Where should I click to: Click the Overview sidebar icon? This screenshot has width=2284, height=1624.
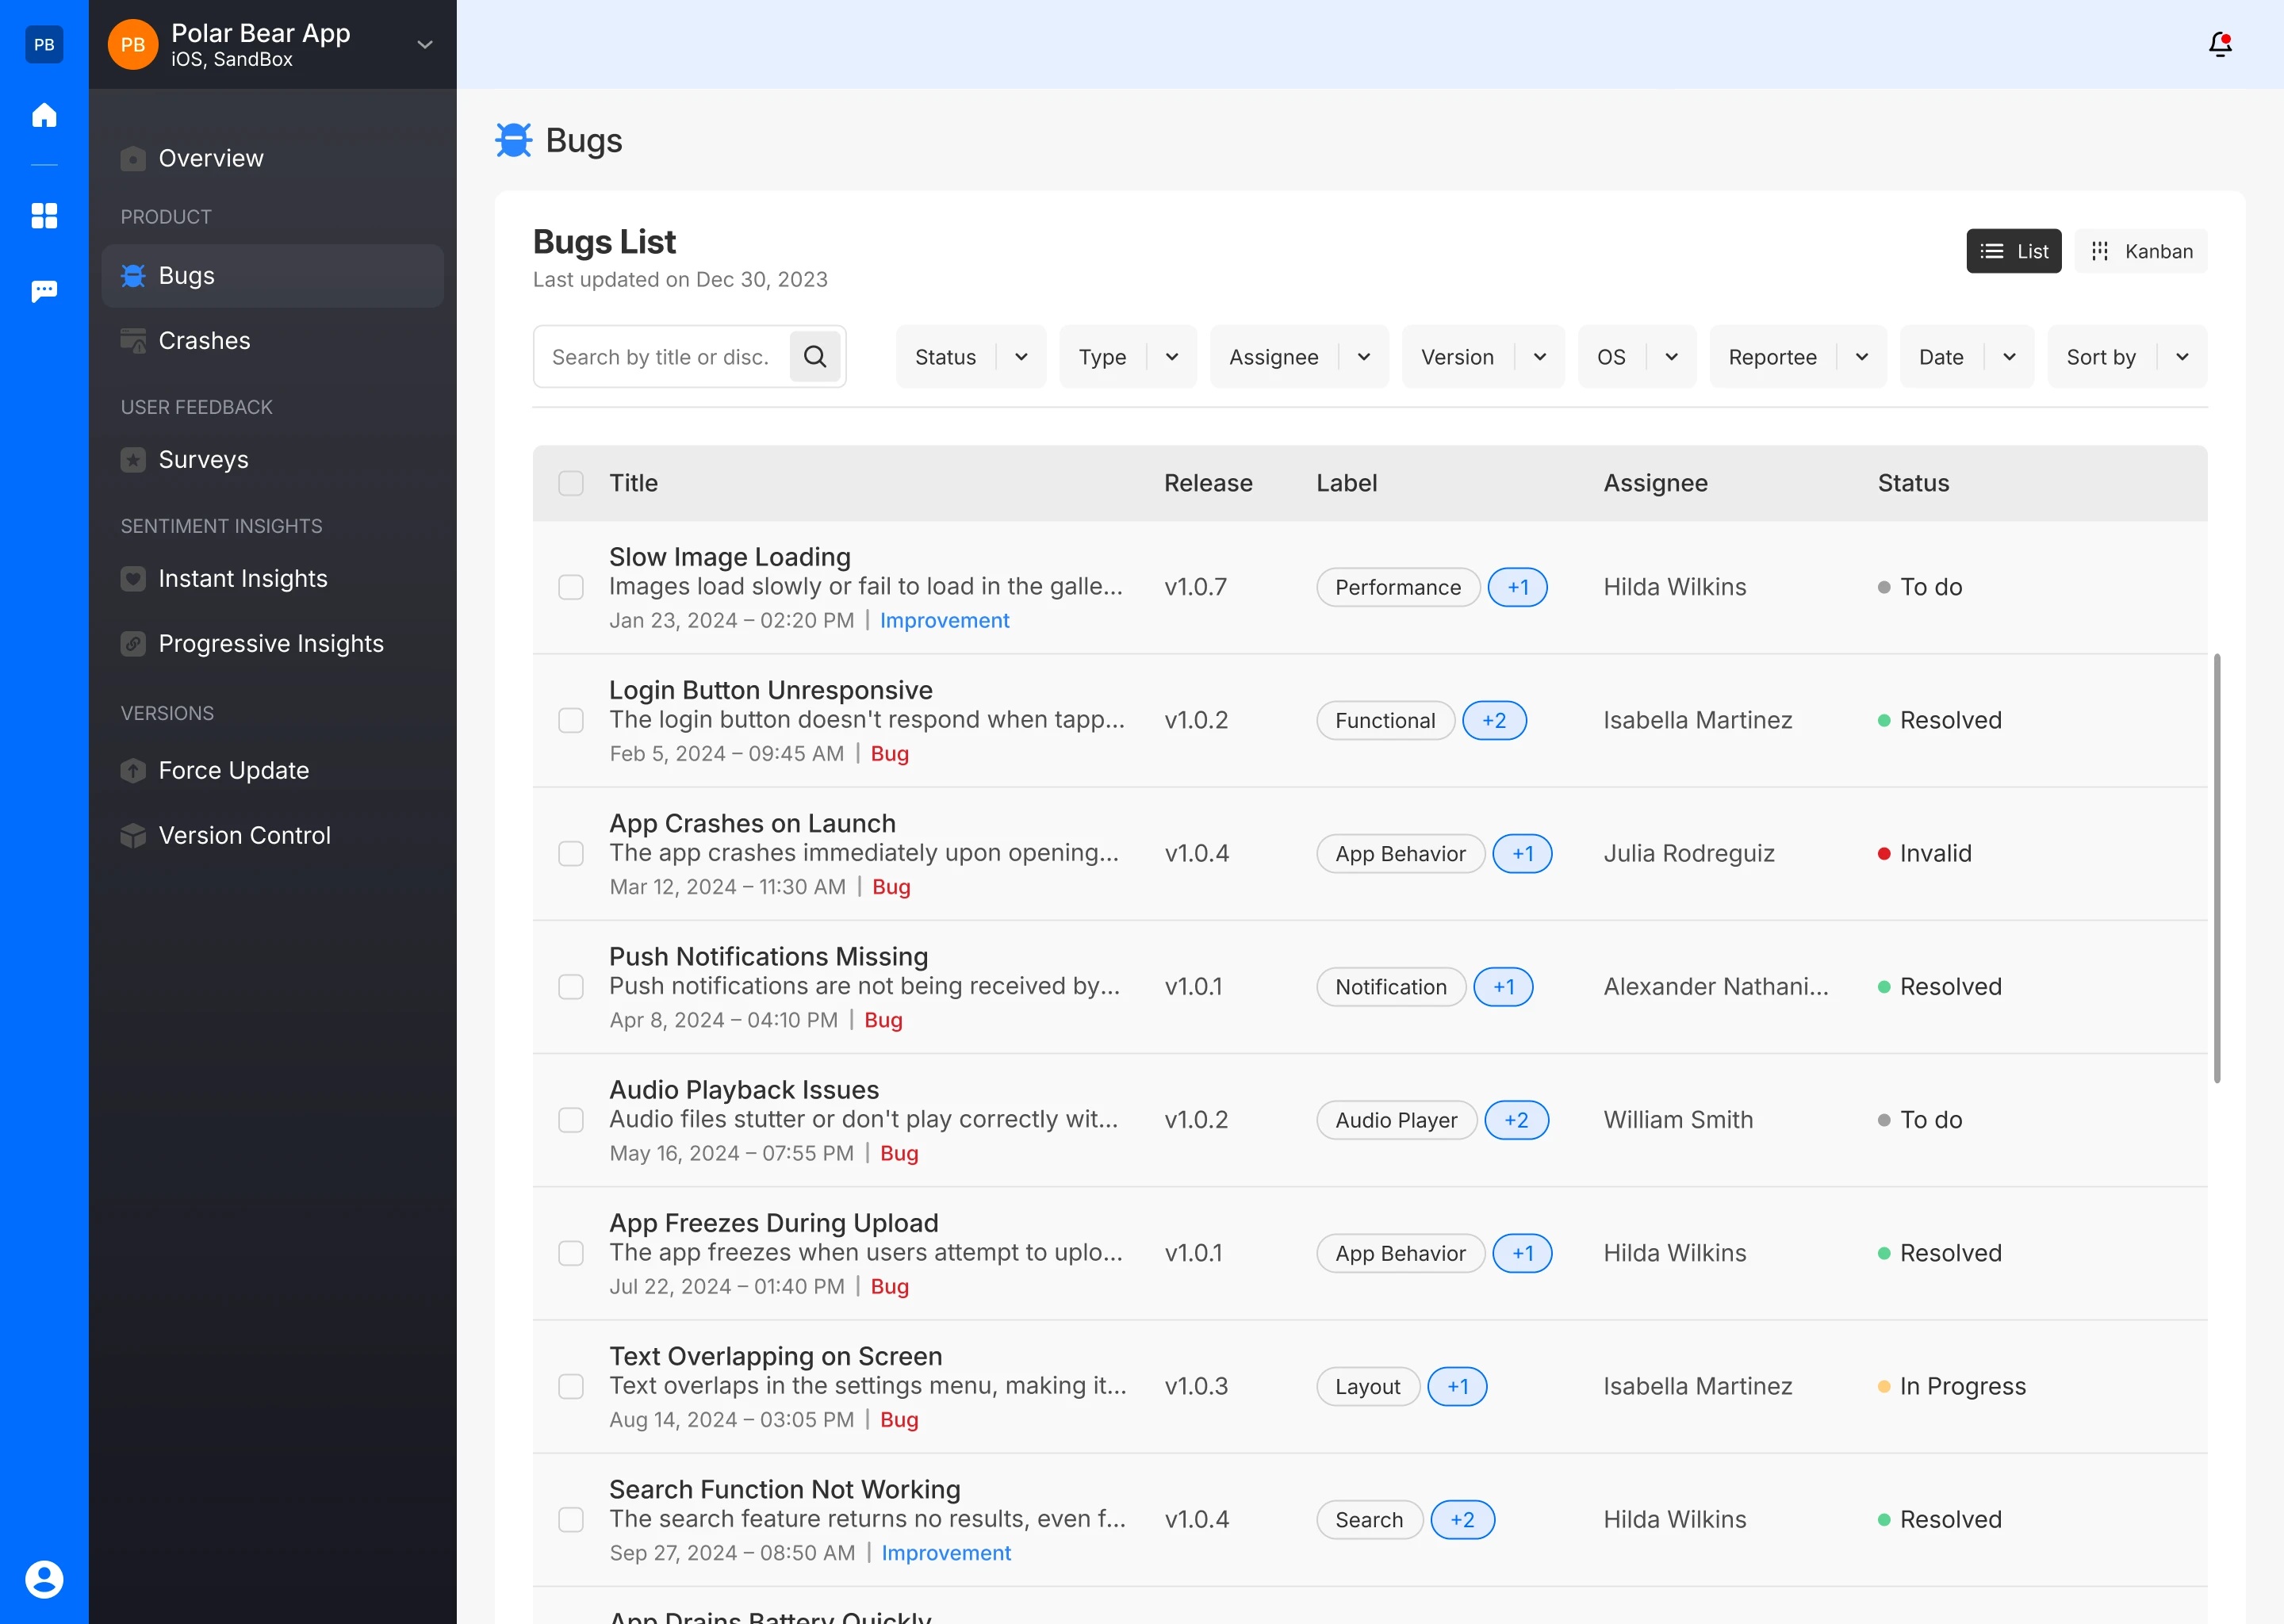[x=133, y=159]
